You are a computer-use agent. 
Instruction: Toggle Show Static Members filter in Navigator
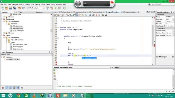(x=10, y=88)
